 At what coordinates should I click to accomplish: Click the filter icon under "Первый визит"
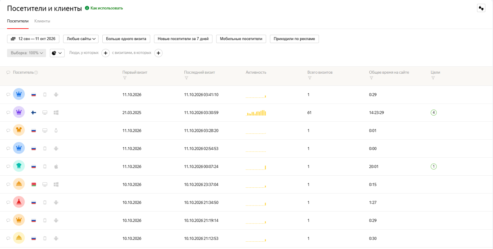pos(125,78)
